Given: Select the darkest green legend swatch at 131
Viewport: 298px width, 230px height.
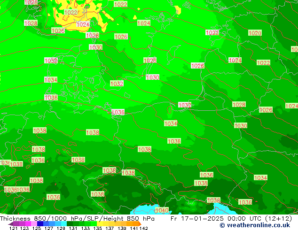Looking at the screenshot, I should [70, 223].
